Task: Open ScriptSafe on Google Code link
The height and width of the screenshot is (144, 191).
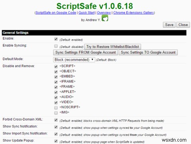Action: click(56, 13)
